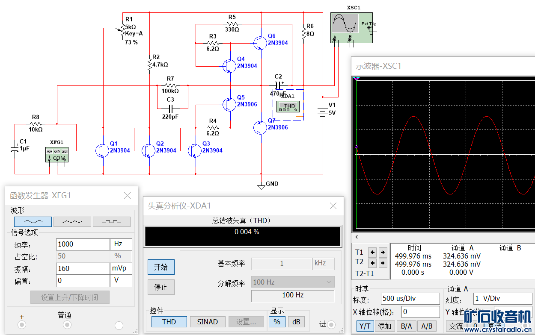The height and width of the screenshot is (335, 535).
Task: Click 设置上升/下降时间 button
Action: point(70,297)
